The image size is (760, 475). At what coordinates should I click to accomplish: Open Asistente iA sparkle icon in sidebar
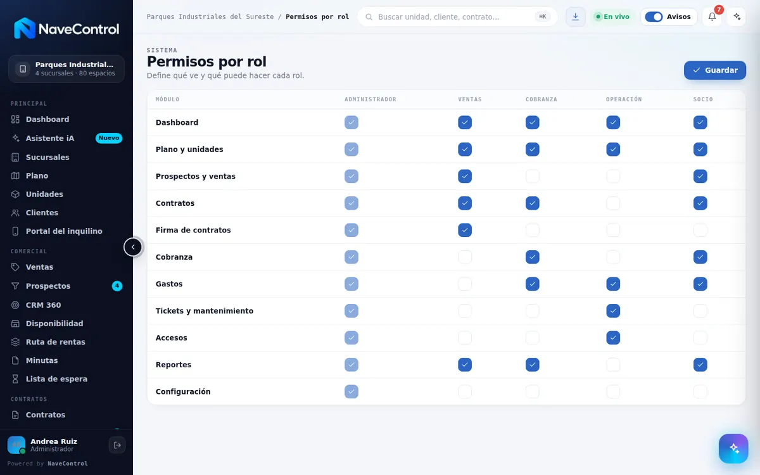point(16,138)
